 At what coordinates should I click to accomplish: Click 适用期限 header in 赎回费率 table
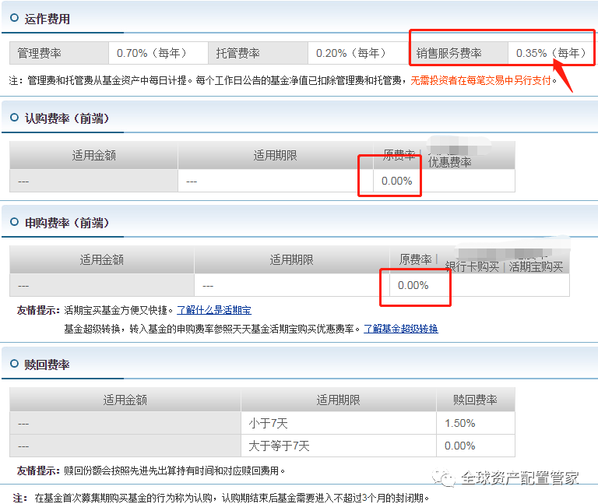pos(338,400)
